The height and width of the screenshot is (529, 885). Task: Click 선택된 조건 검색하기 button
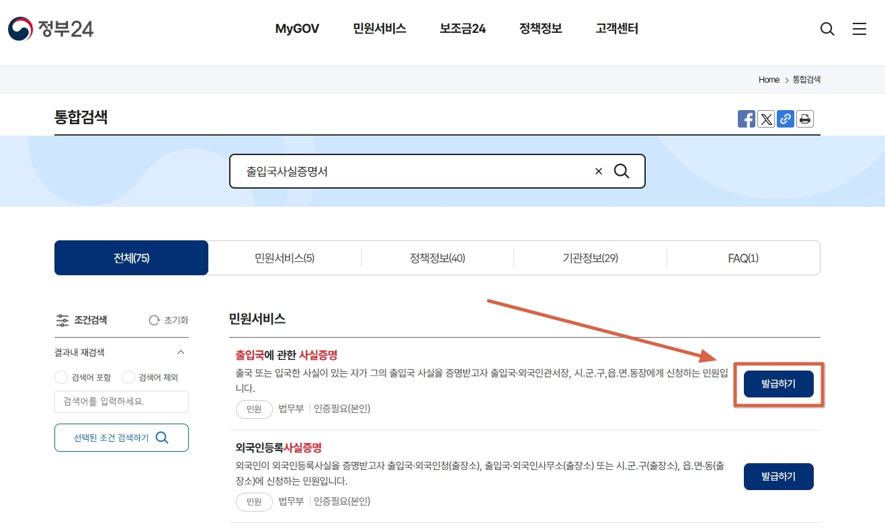[122, 438]
